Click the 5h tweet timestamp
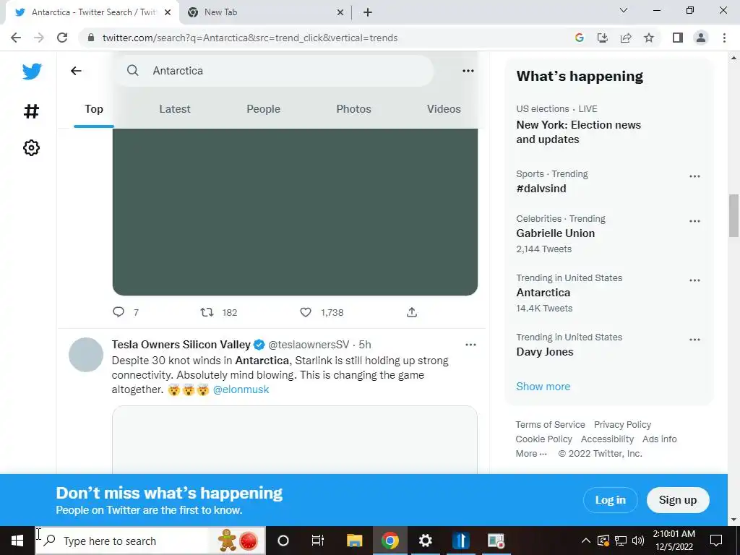 [365, 345]
